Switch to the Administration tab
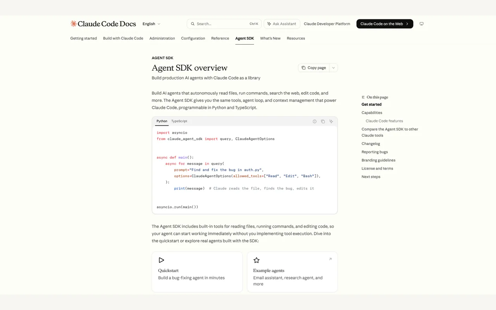 (162, 38)
